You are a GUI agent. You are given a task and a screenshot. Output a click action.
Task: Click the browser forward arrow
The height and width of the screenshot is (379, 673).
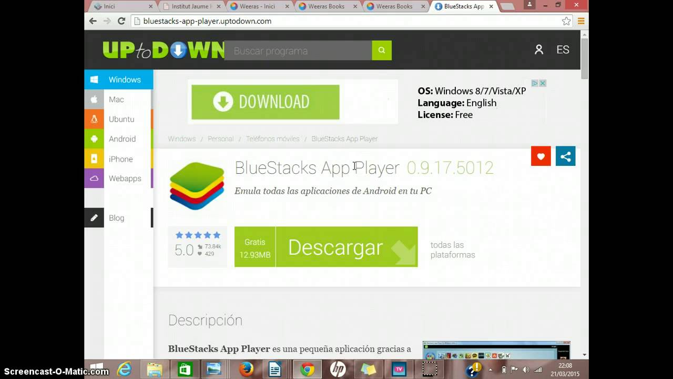pyautogui.click(x=107, y=21)
